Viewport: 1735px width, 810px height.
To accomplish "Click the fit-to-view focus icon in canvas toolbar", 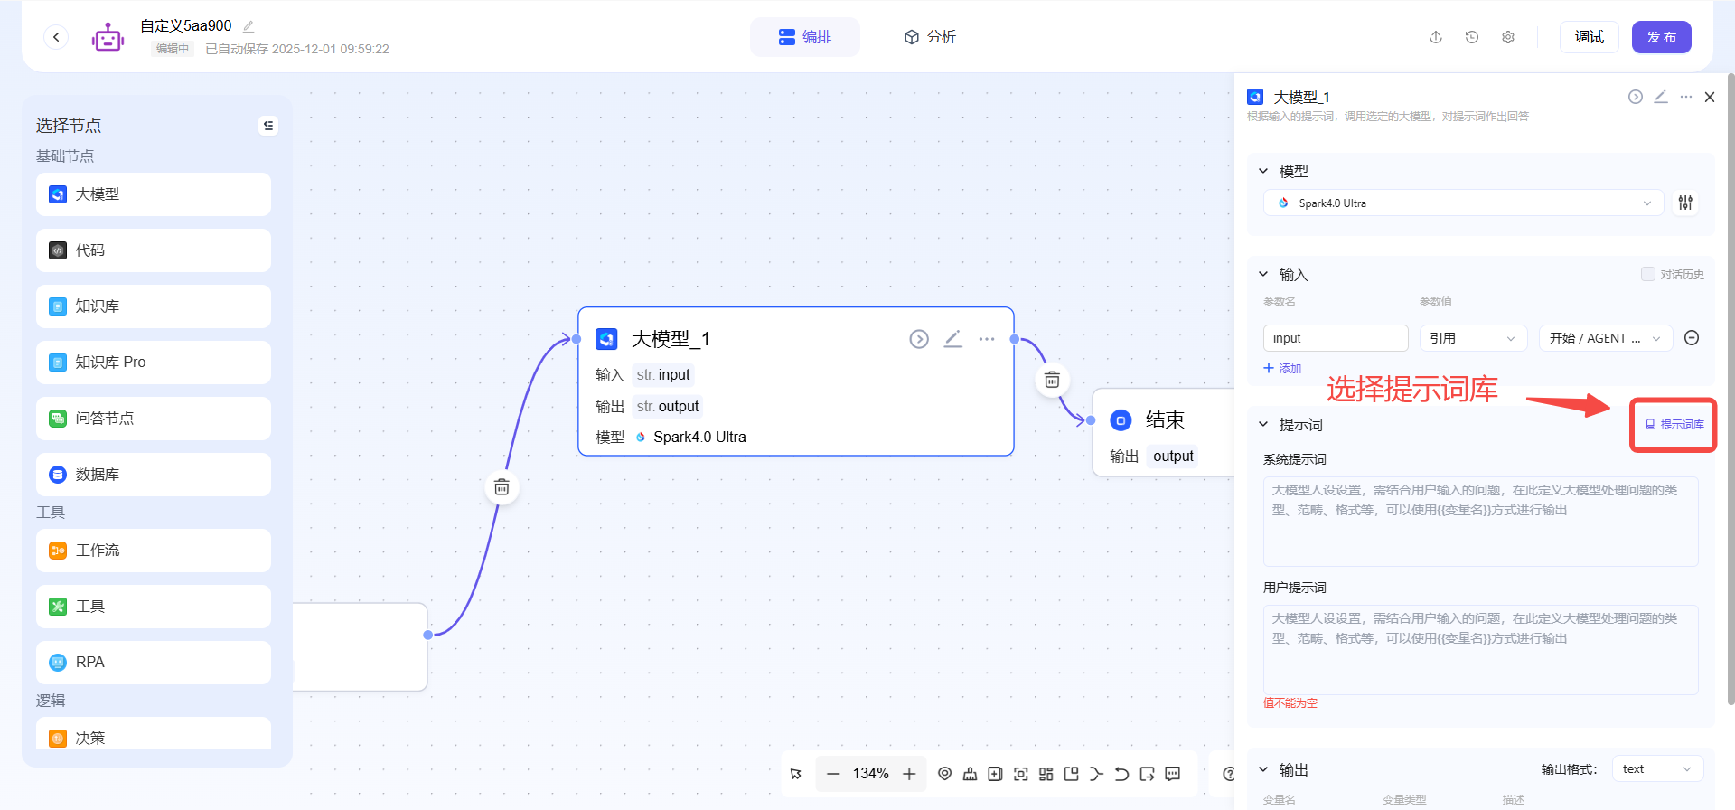I will point(1020,774).
